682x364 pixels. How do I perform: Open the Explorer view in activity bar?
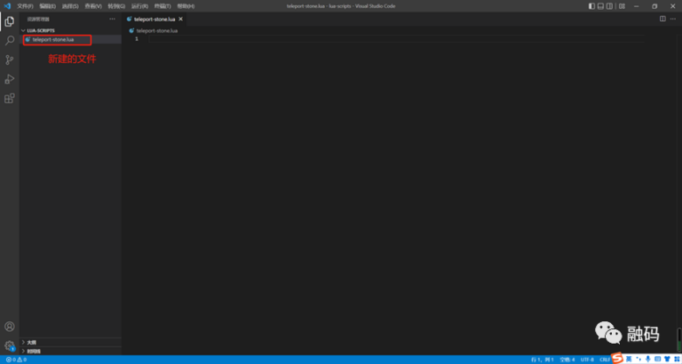(x=10, y=21)
